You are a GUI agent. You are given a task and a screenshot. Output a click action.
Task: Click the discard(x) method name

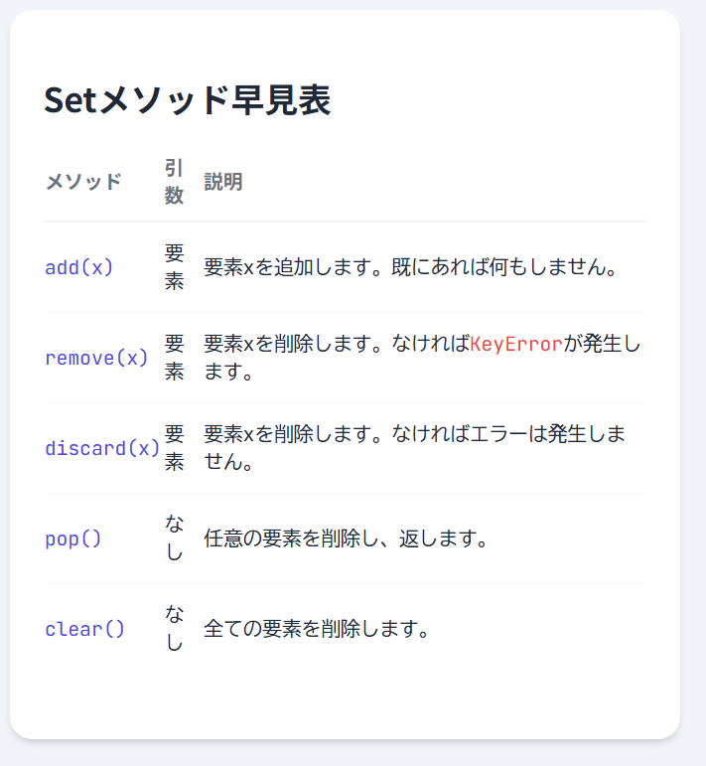tap(102, 448)
